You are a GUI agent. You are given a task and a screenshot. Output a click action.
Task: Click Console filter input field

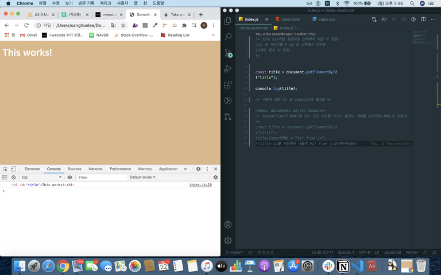point(102,177)
